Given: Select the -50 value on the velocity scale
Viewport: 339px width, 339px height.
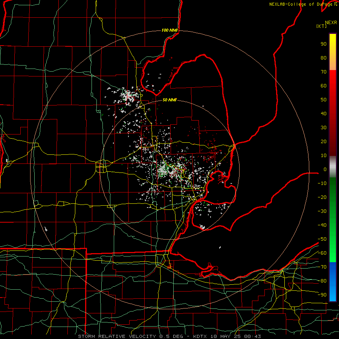Looking at the screenshot, I should pos(322,239).
